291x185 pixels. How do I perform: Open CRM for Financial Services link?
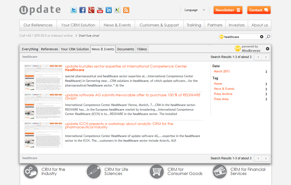point(248,171)
